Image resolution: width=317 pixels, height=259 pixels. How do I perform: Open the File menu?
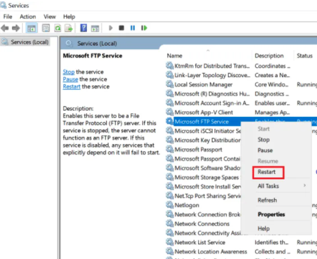point(8,17)
